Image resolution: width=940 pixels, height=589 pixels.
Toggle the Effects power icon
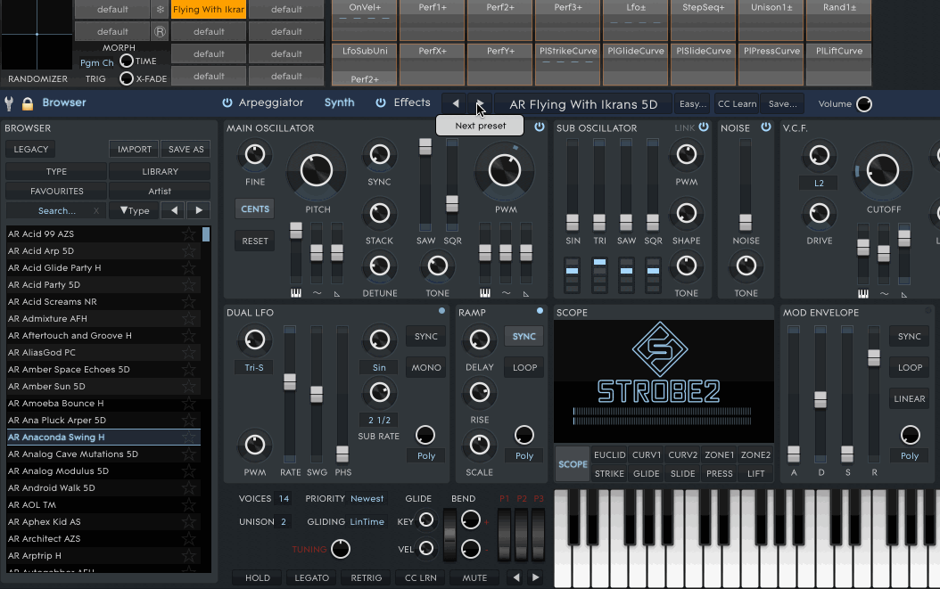click(381, 102)
